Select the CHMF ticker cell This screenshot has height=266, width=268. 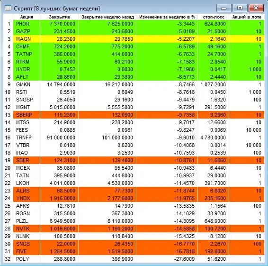pyautogui.click(x=27, y=46)
